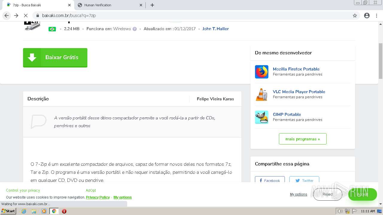Click the Compartilhe essa página heading
This screenshot has height=215, width=383.
[x=282, y=164]
